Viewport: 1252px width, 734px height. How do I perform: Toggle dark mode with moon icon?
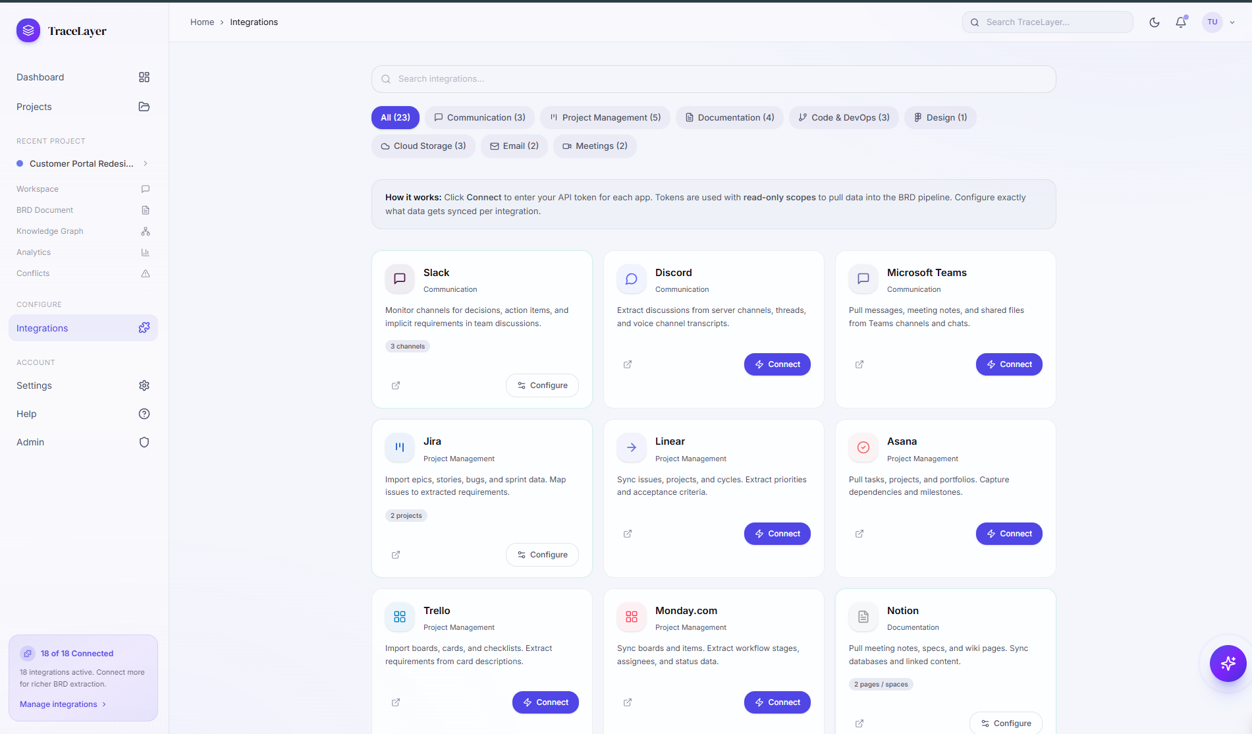1154,22
